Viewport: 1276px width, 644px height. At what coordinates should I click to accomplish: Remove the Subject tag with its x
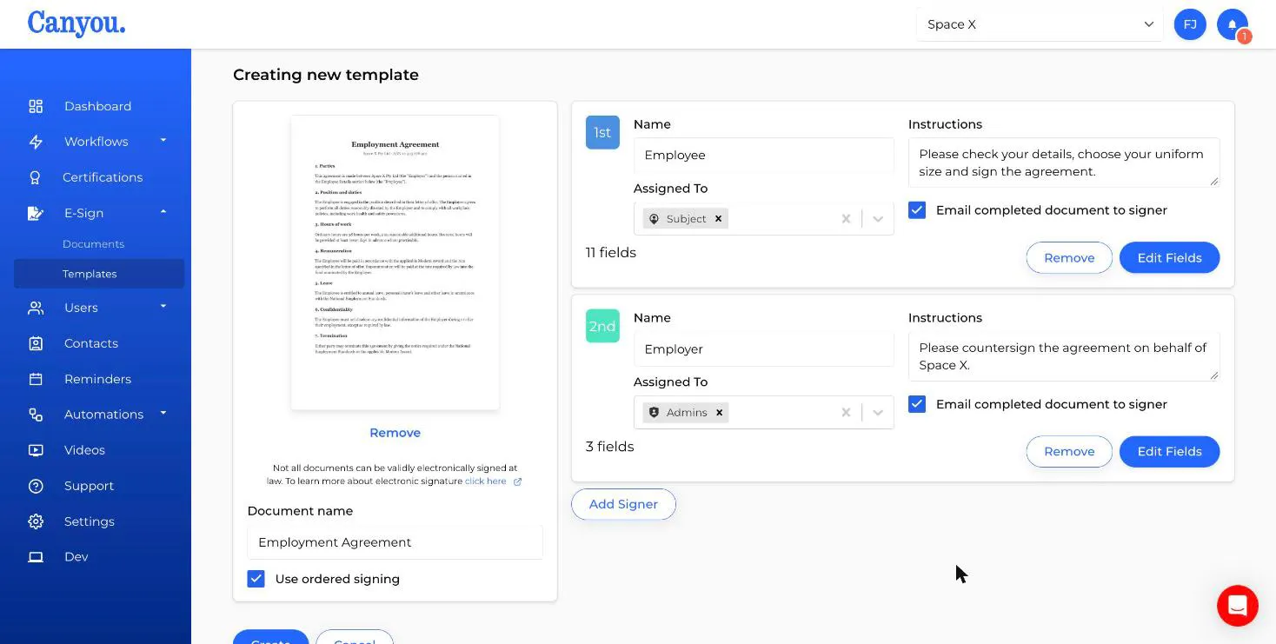(718, 219)
